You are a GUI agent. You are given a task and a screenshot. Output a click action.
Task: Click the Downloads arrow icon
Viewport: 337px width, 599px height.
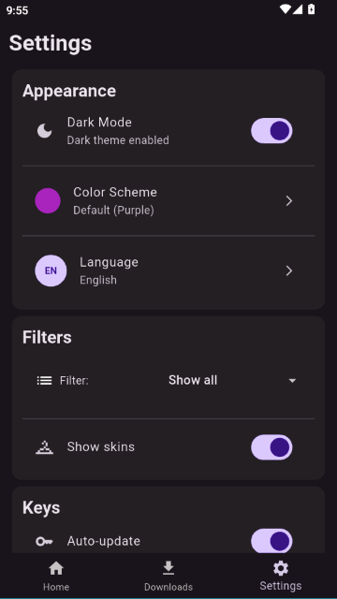pyautogui.click(x=168, y=568)
